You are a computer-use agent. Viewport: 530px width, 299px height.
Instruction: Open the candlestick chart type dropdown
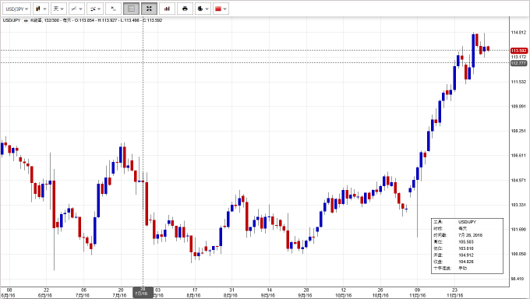tap(41, 9)
